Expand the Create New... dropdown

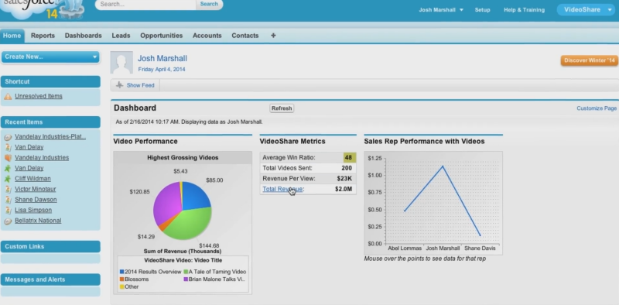coord(50,57)
